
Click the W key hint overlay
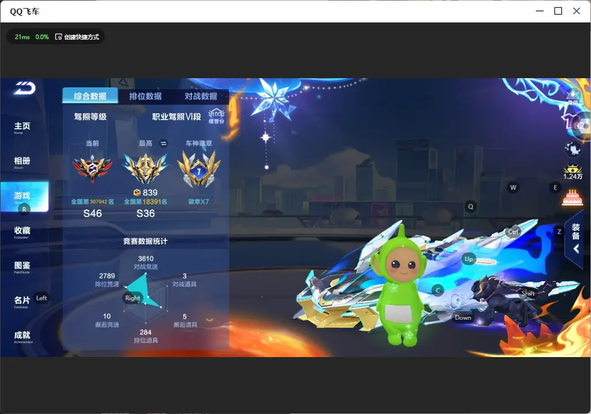[x=513, y=187]
